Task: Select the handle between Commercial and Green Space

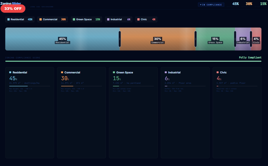Action: pyautogui.click(x=195, y=39)
